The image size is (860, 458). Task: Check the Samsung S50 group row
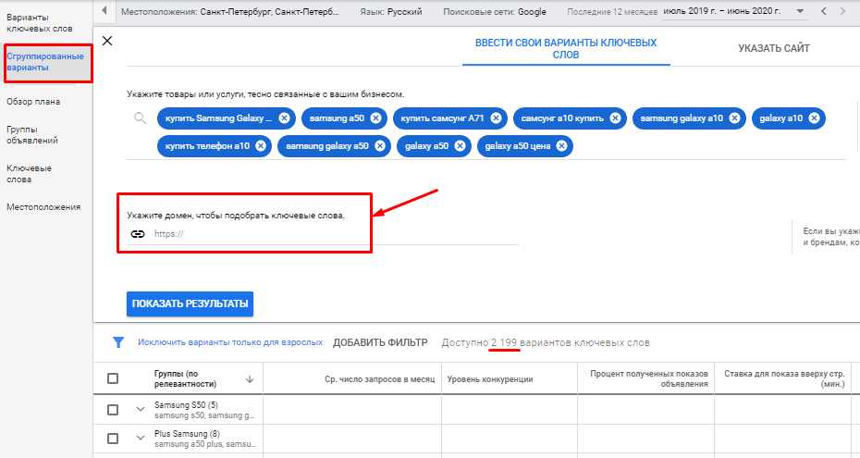click(113, 410)
